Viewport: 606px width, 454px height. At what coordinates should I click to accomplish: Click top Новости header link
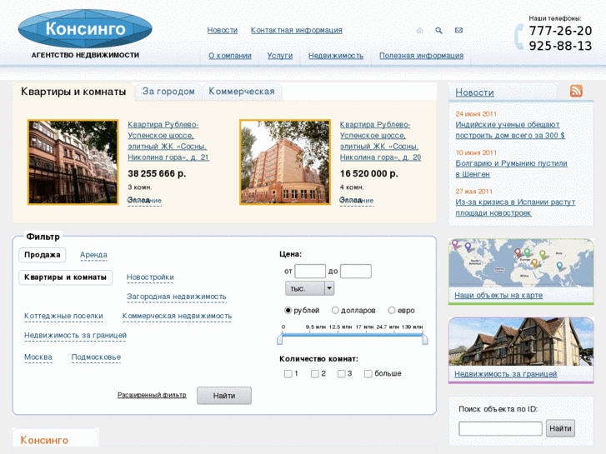223,30
